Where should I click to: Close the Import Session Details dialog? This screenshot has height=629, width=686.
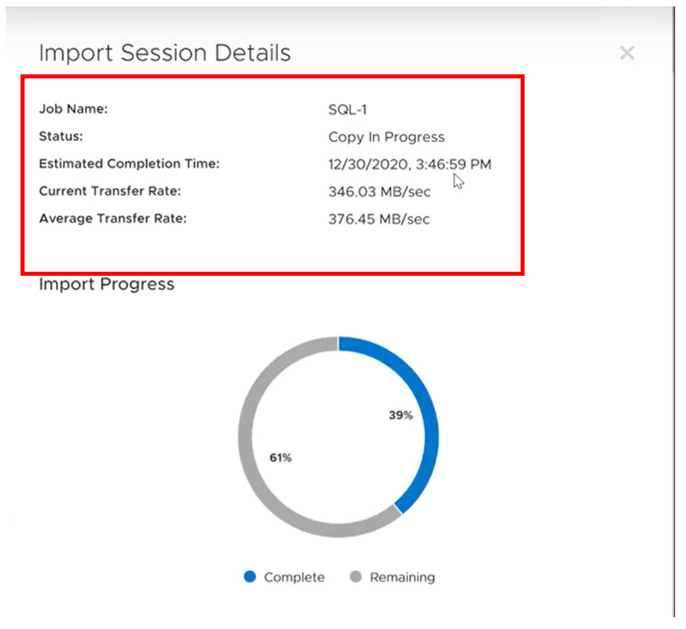pos(627,53)
